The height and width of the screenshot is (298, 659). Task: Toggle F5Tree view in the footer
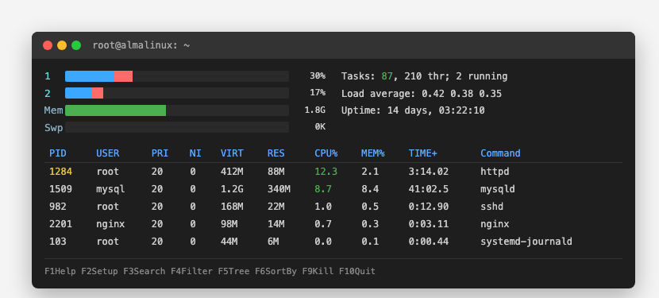[233, 272]
